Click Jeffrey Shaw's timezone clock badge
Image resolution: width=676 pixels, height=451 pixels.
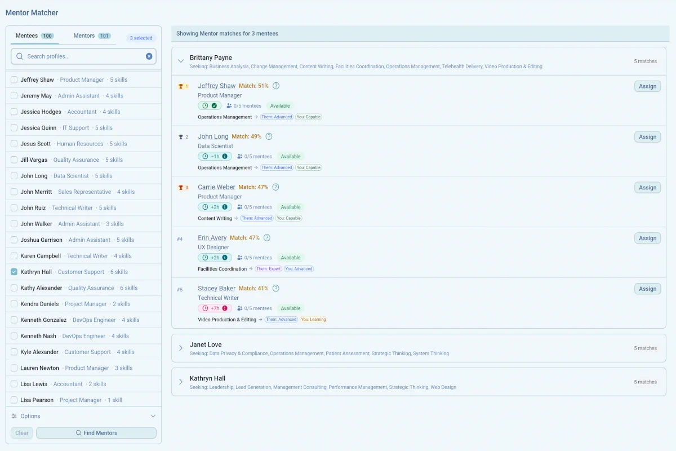210,105
